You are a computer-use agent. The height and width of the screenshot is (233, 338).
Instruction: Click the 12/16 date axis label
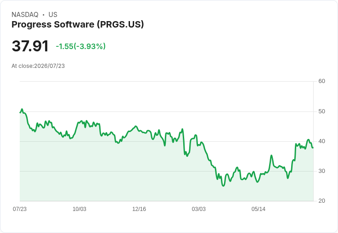click(139, 209)
